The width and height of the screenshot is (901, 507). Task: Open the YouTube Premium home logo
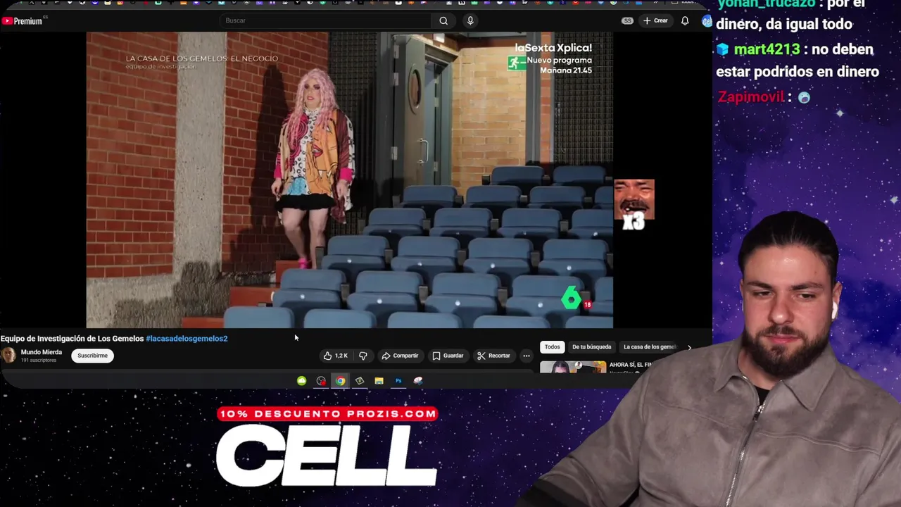(x=22, y=21)
